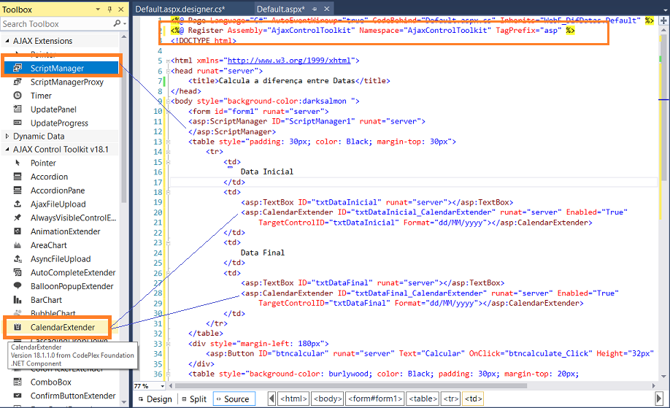This screenshot has height=408, width=670.
Task: Click the split editor icon above scrollbar
Action: point(663,20)
